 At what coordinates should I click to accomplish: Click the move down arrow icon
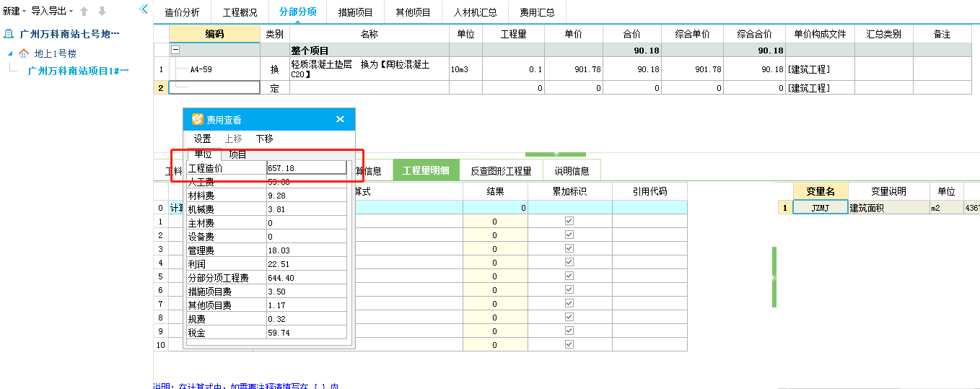102,11
